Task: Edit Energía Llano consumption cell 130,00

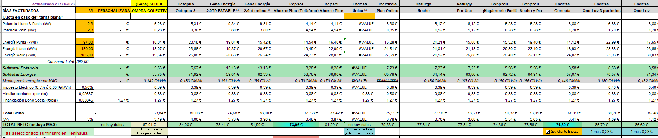Action: [85, 49]
